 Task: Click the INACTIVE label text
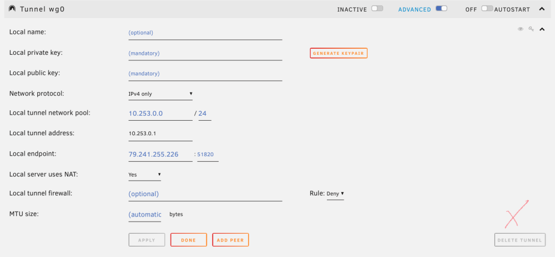[352, 9]
